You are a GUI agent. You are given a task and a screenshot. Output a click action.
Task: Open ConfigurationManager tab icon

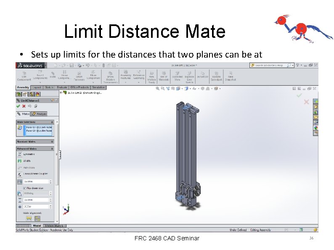31,94
